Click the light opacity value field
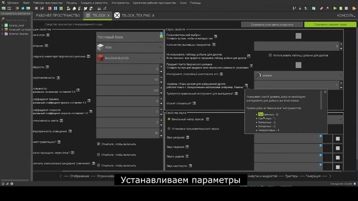The width and height of the screenshot is (358, 201). click(128, 133)
